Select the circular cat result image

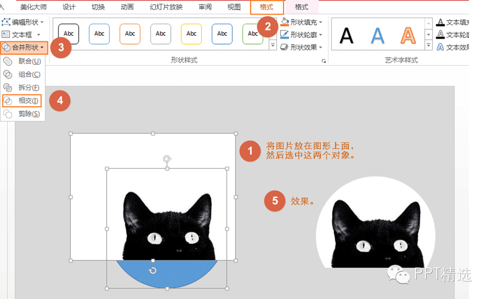(x=376, y=222)
